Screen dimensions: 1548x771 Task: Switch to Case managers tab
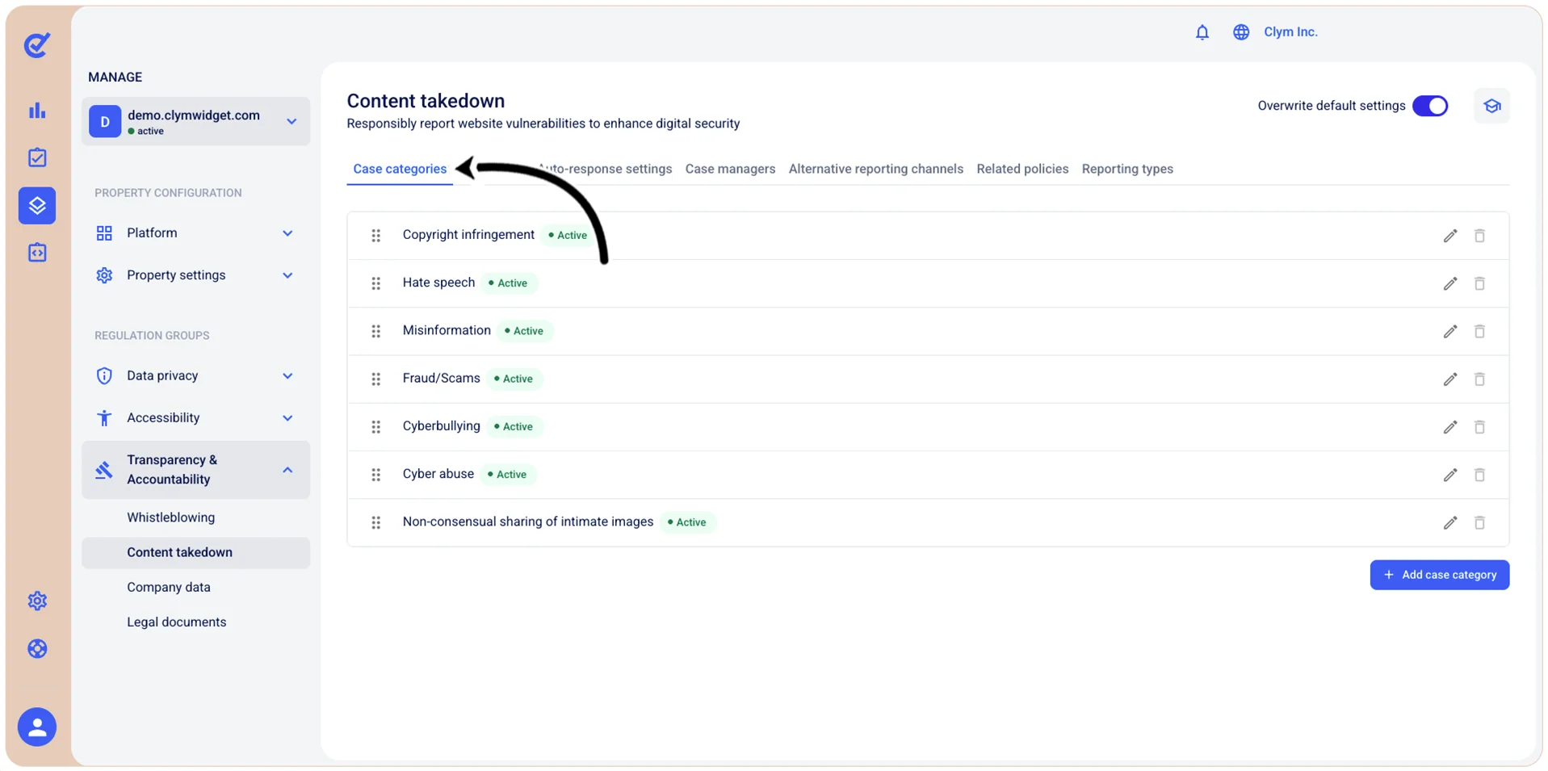click(x=730, y=169)
